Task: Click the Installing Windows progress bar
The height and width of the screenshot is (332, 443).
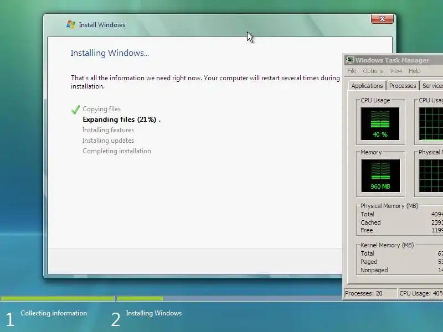Action: click(x=229, y=298)
